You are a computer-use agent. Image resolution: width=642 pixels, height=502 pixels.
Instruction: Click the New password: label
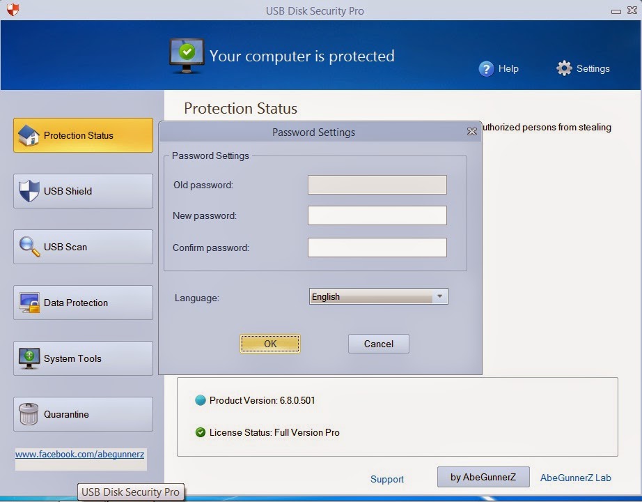(204, 215)
